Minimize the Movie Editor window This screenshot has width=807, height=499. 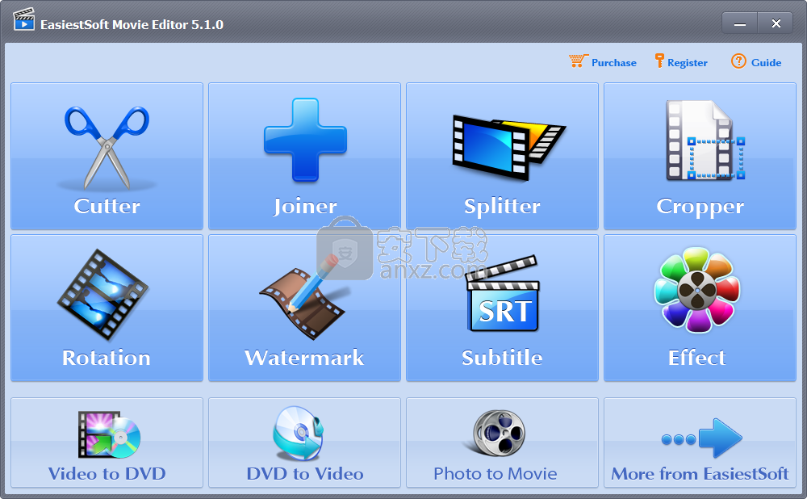pyautogui.click(x=739, y=23)
